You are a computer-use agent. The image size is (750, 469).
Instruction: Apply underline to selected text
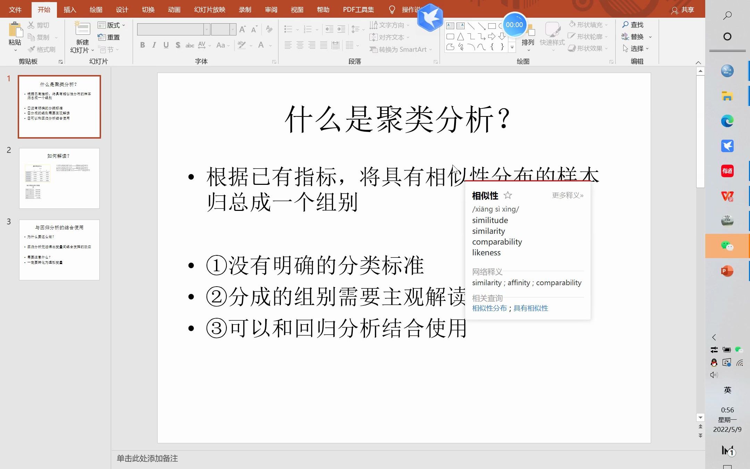tap(166, 45)
